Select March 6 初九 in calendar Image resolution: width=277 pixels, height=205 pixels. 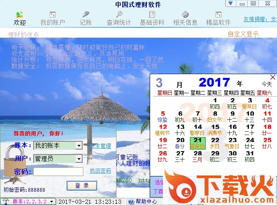click(180, 117)
